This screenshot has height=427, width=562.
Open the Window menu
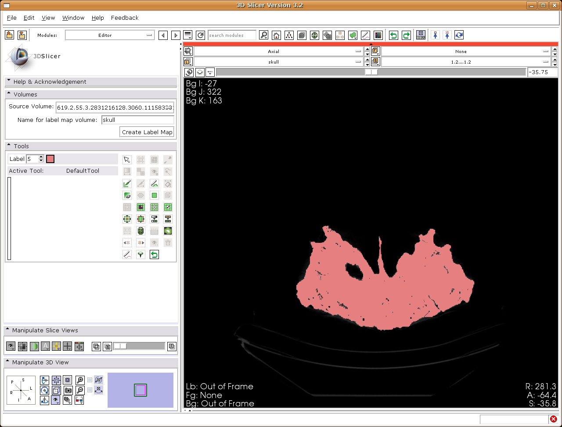pyautogui.click(x=73, y=18)
